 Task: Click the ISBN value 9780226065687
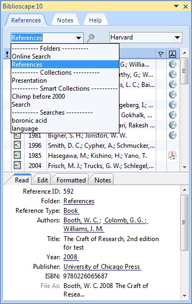click(85, 276)
